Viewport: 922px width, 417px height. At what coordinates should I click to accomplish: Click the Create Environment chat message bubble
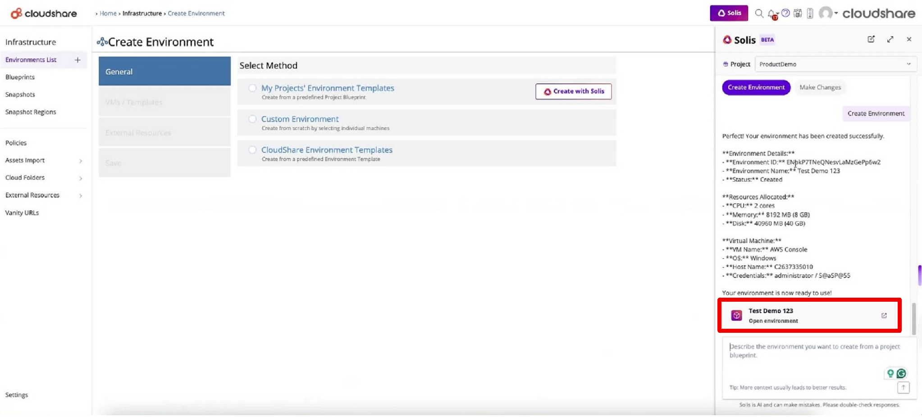(x=876, y=113)
